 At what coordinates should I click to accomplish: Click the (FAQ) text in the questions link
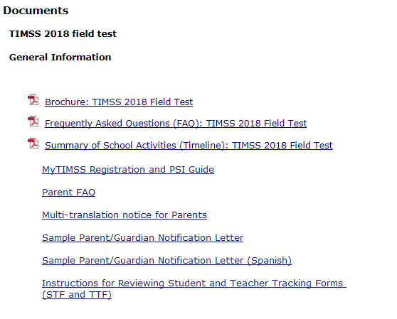pos(188,124)
